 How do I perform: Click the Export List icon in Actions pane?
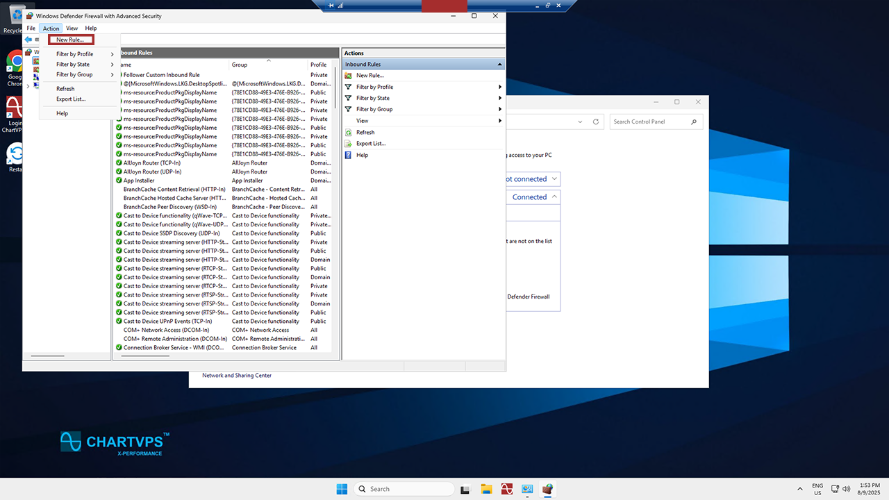348,144
